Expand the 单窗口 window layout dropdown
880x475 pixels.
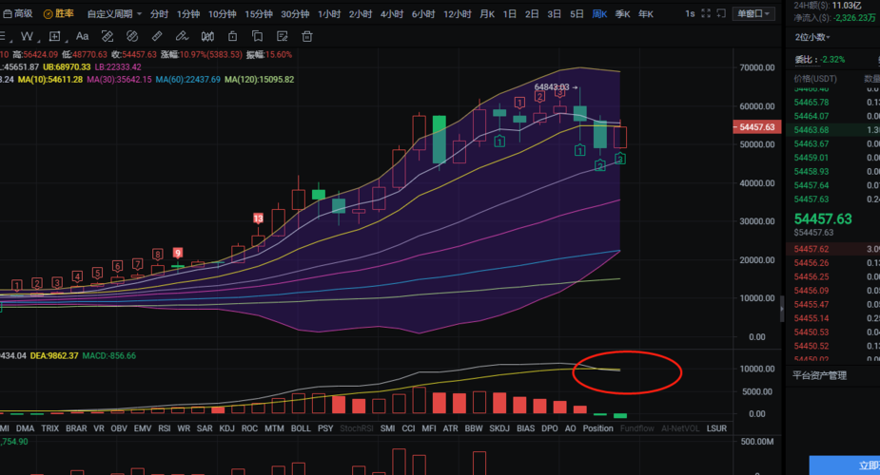(x=753, y=14)
